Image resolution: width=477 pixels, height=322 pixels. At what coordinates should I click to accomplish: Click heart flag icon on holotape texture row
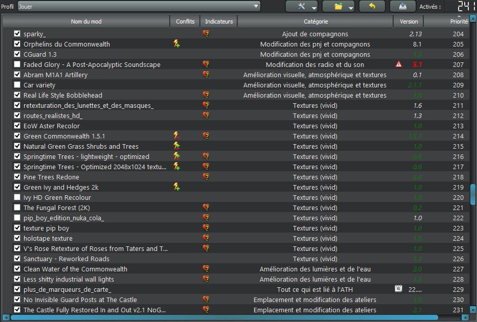pos(206,238)
